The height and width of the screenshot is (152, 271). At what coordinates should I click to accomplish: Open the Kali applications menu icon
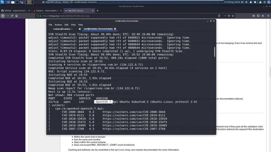pos(2,2)
